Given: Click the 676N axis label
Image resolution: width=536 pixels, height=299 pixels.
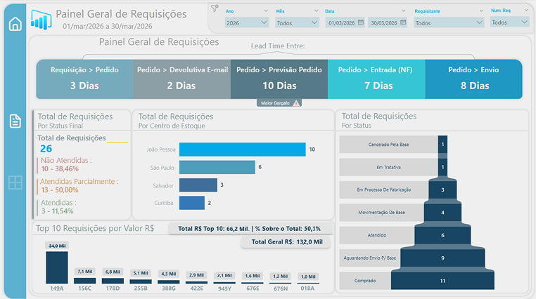Looking at the screenshot, I should click(281, 288).
